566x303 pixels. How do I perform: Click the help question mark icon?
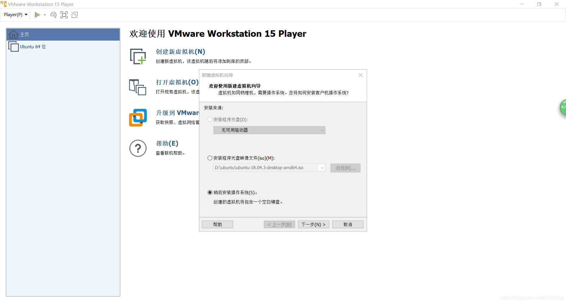138,148
